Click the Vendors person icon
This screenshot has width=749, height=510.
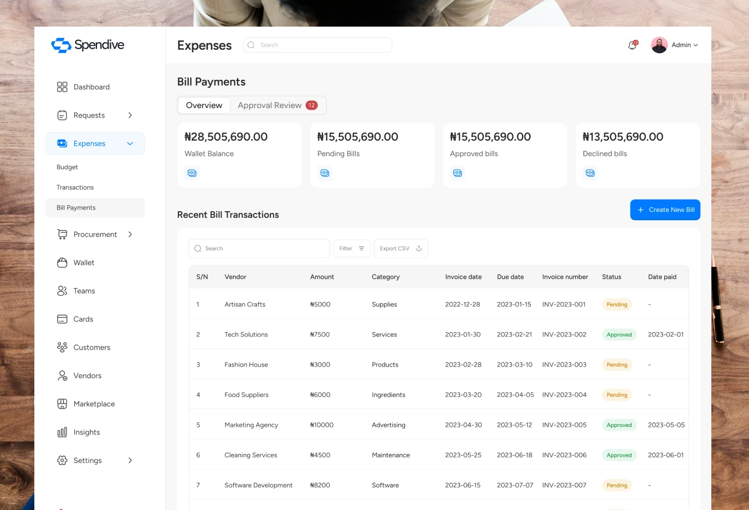pyautogui.click(x=62, y=376)
